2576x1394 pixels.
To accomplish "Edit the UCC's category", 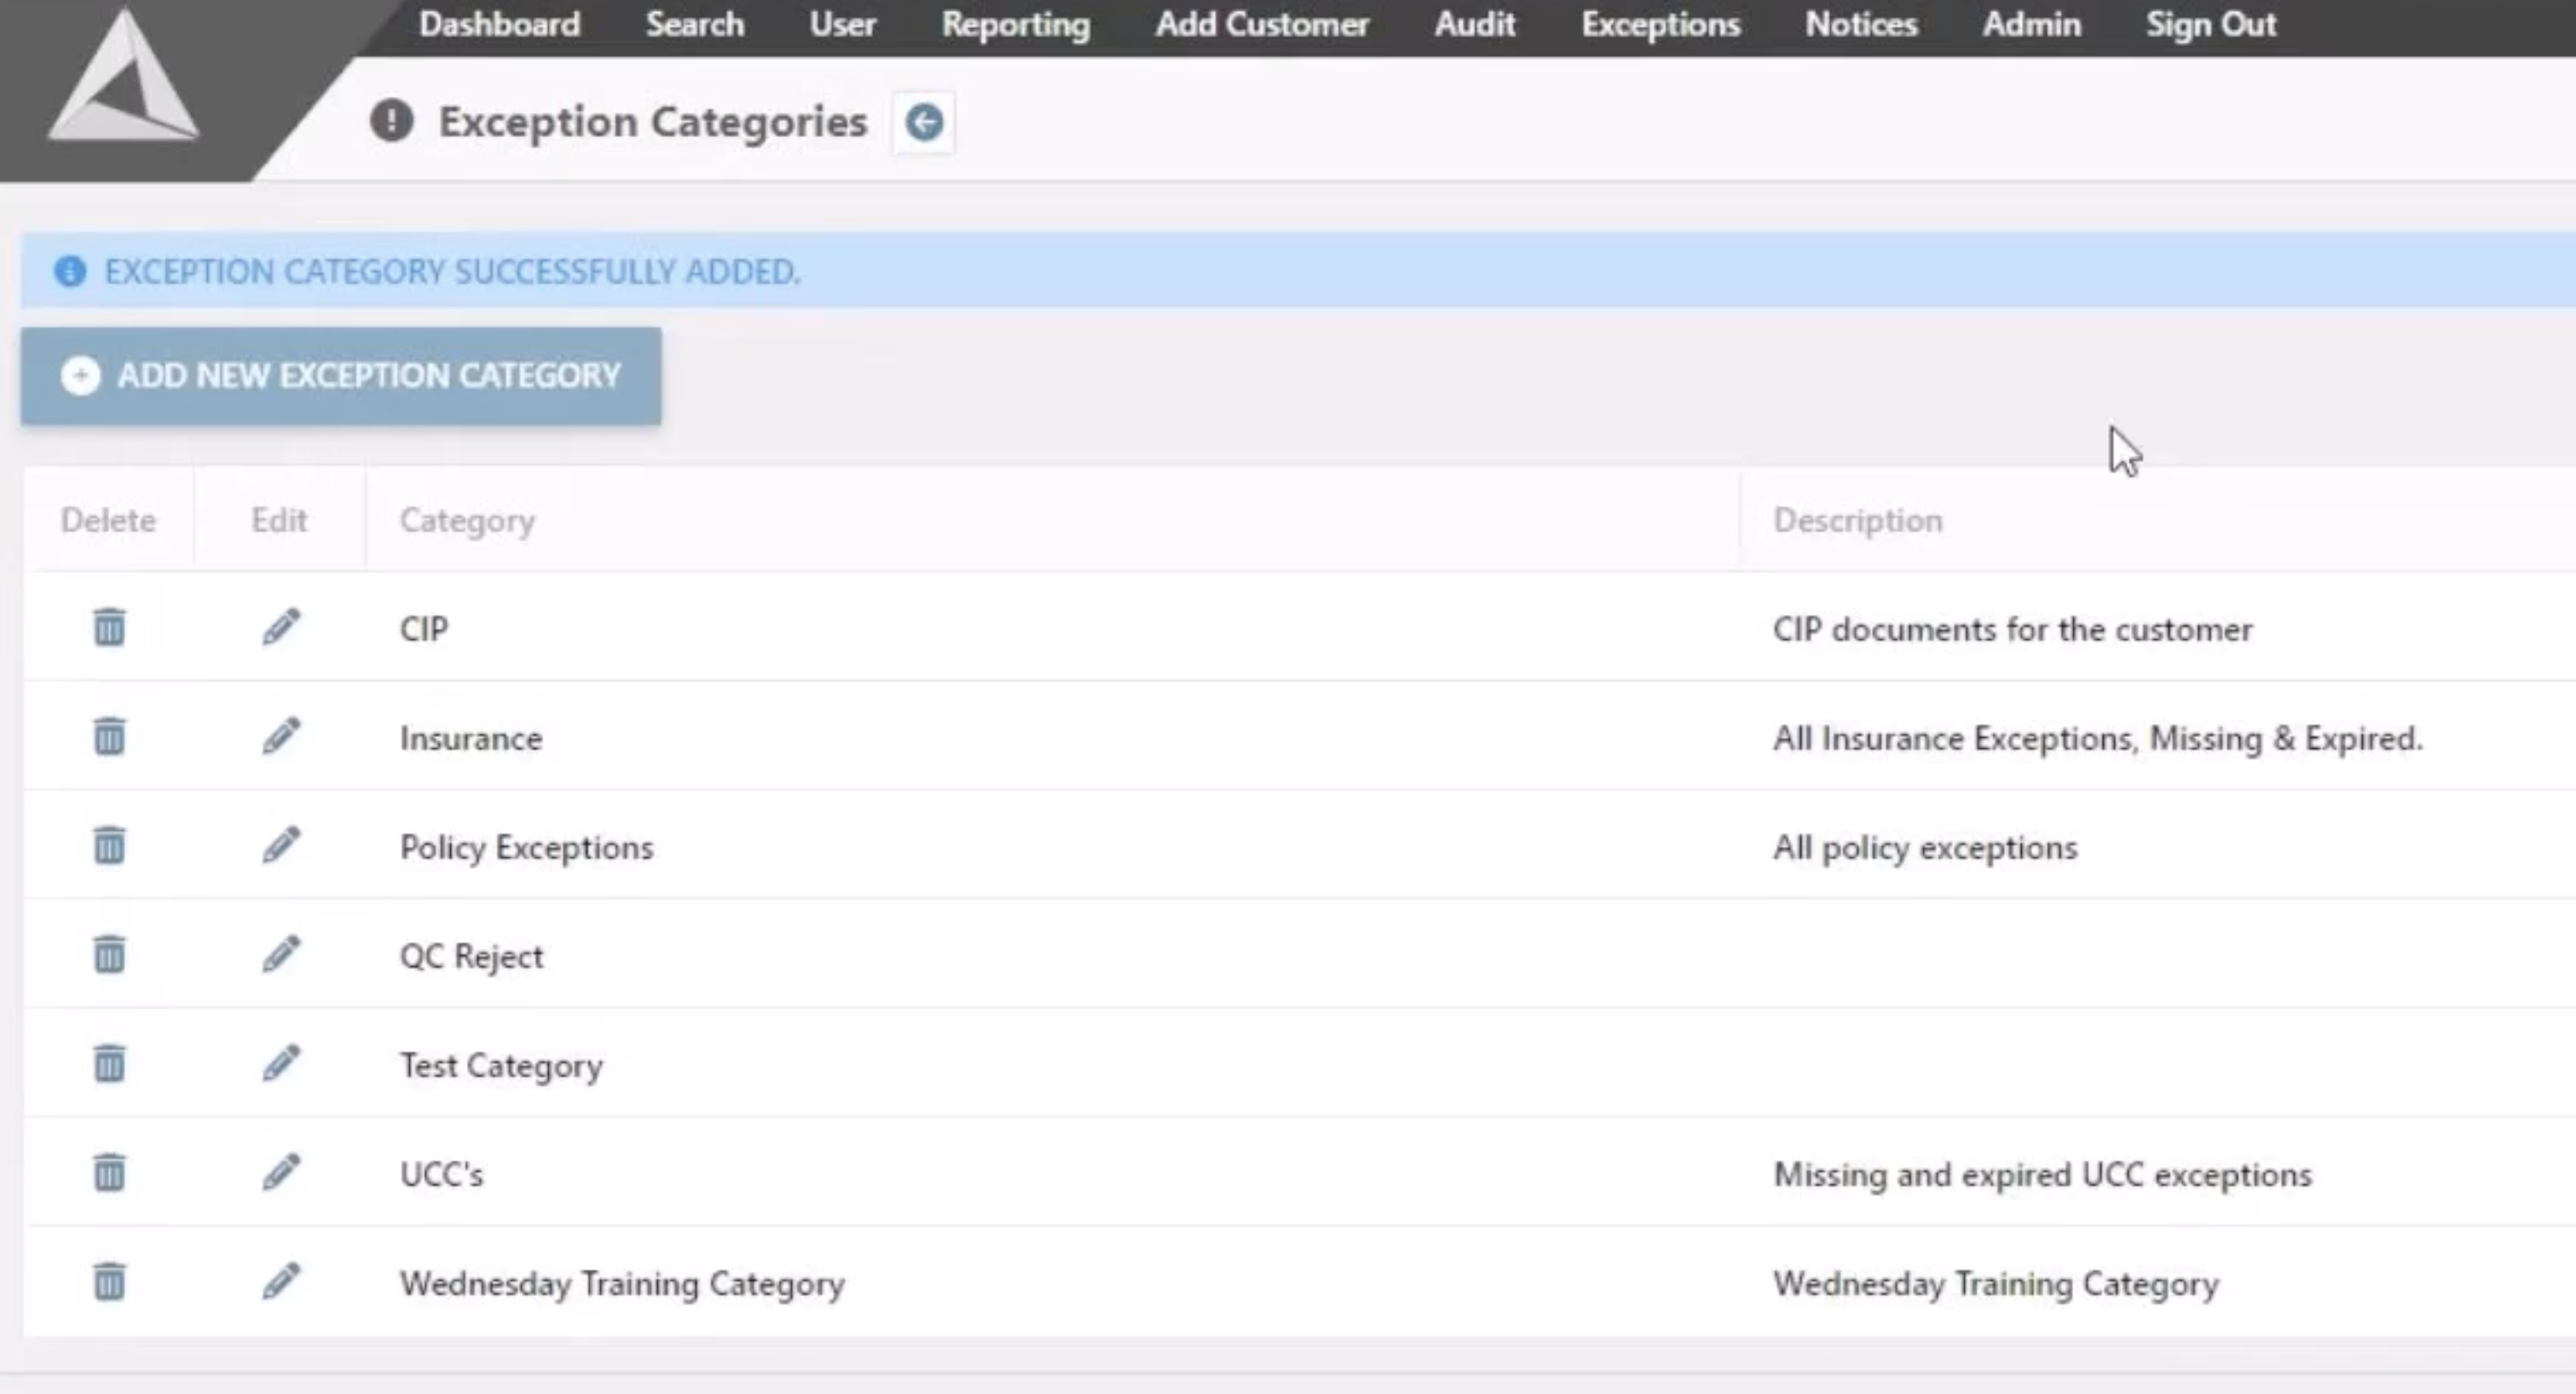I will click(x=281, y=1172).
